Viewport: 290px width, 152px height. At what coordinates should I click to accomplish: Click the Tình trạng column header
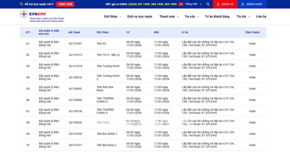point(252,32)
